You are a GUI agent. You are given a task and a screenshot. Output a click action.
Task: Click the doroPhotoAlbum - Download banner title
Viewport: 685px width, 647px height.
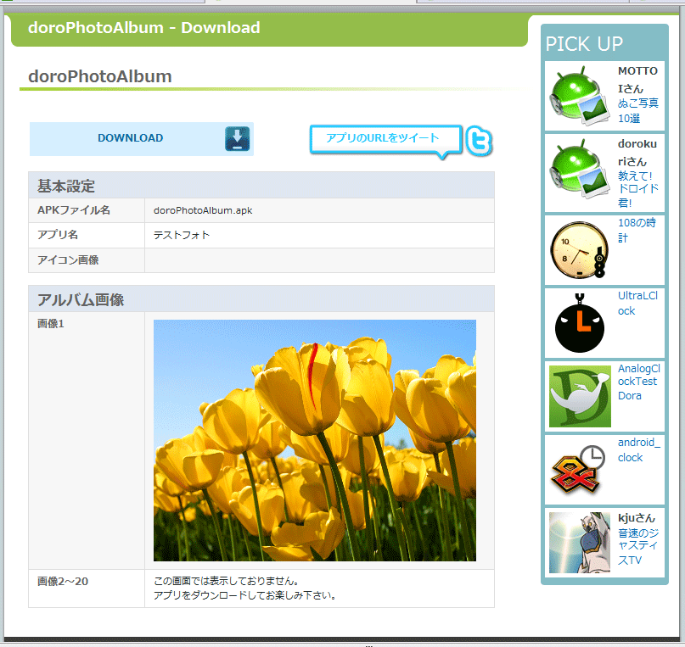[144, 27]
